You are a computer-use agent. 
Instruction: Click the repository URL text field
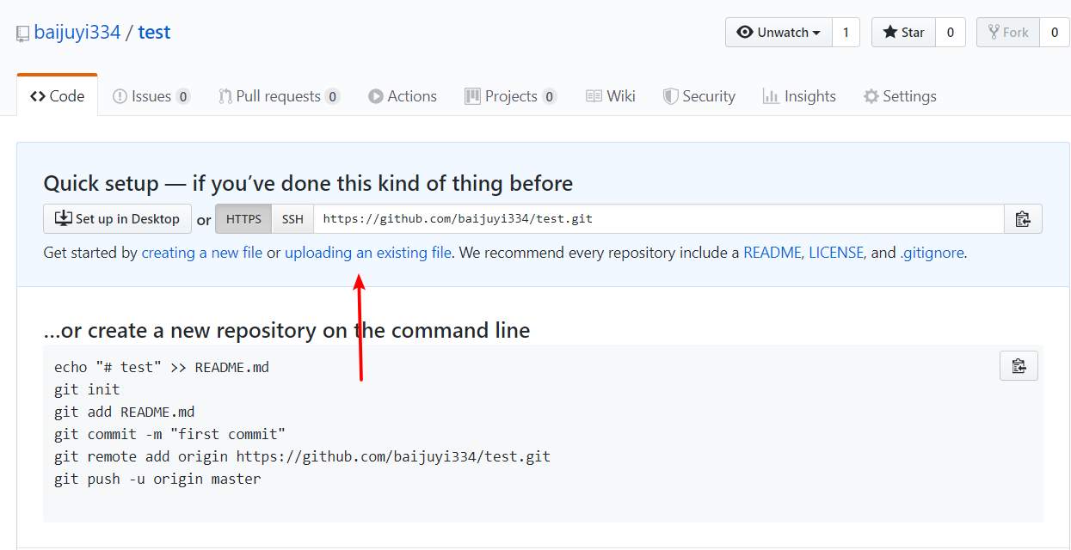659,219
